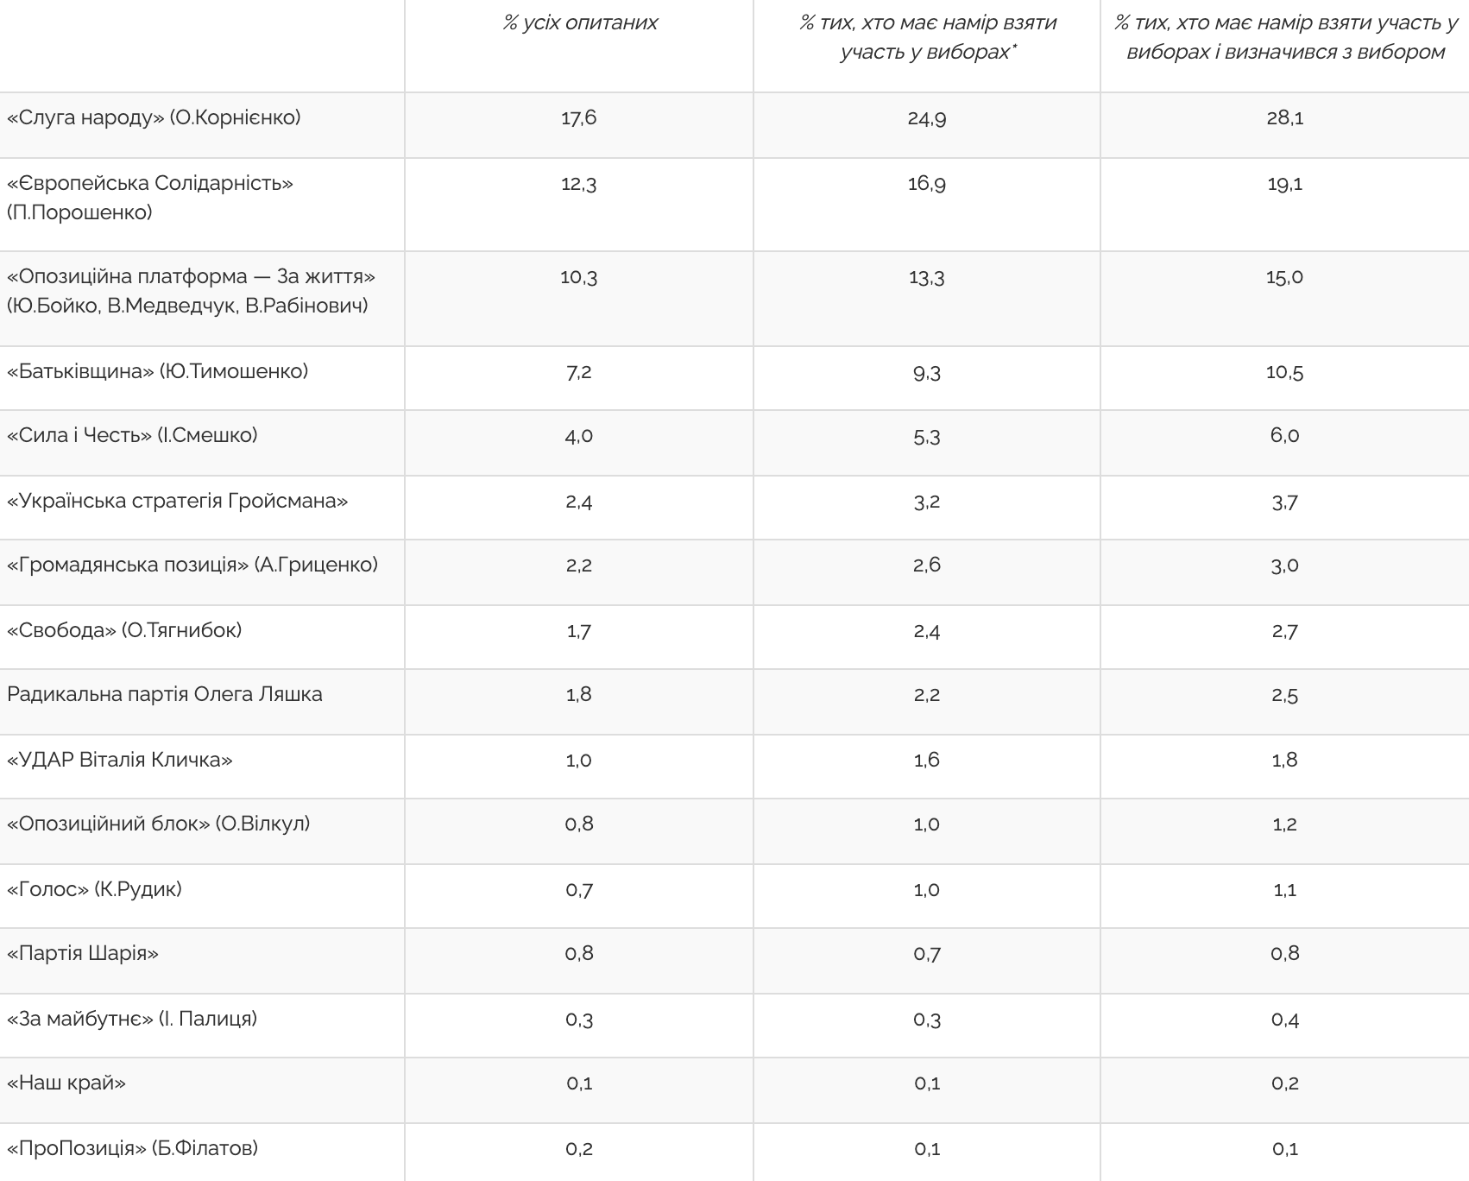The width and height of the screenshot is (1469, 1181).
Task: Click the «Партія Шарія» row label
Action: coord(83,953)
